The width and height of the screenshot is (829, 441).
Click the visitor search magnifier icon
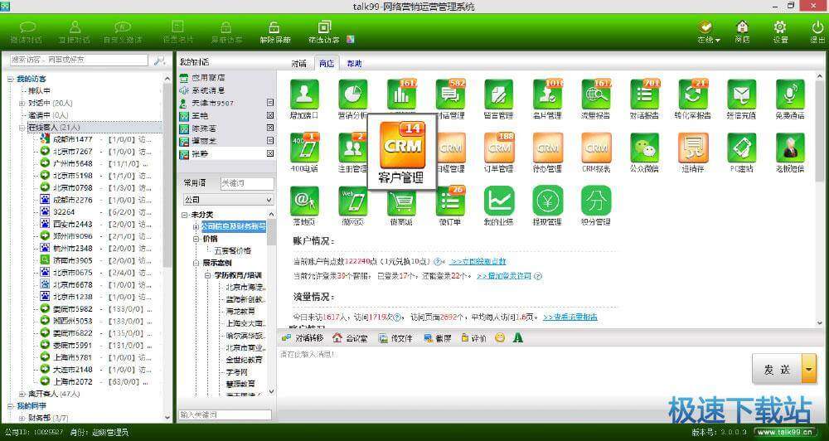point(160,61)
